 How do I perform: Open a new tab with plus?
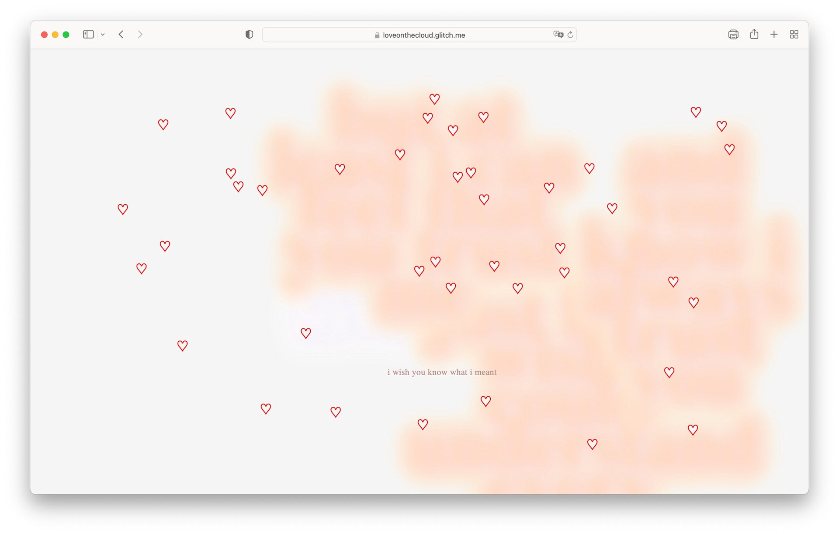click(773, 35)
